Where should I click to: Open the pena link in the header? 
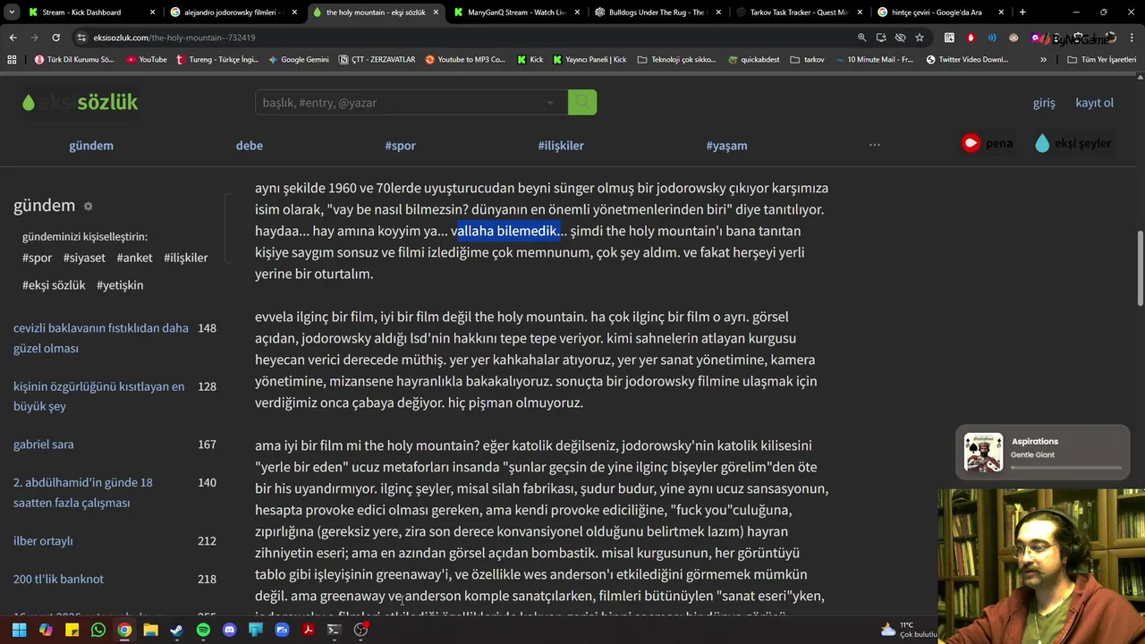point(988,143)
